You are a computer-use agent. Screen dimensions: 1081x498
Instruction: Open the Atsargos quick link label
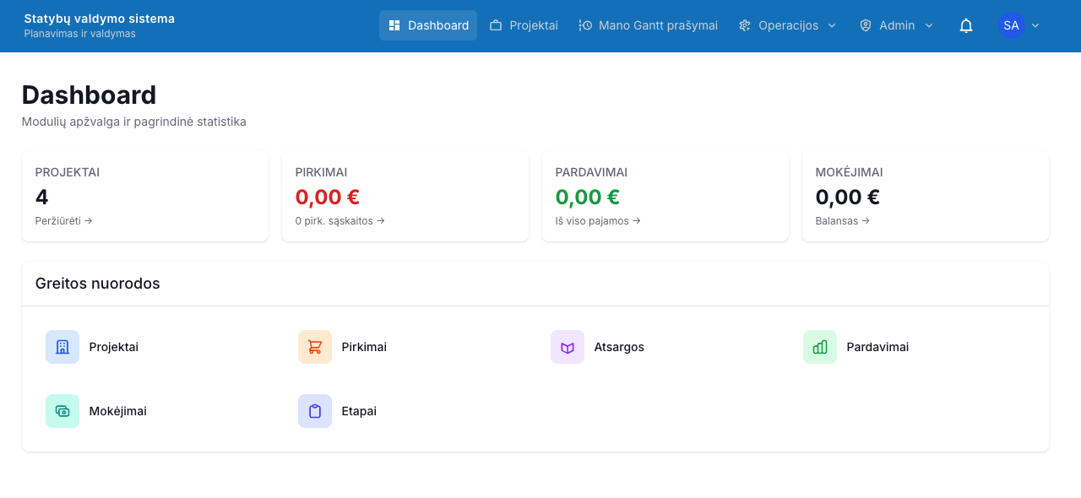619,347
